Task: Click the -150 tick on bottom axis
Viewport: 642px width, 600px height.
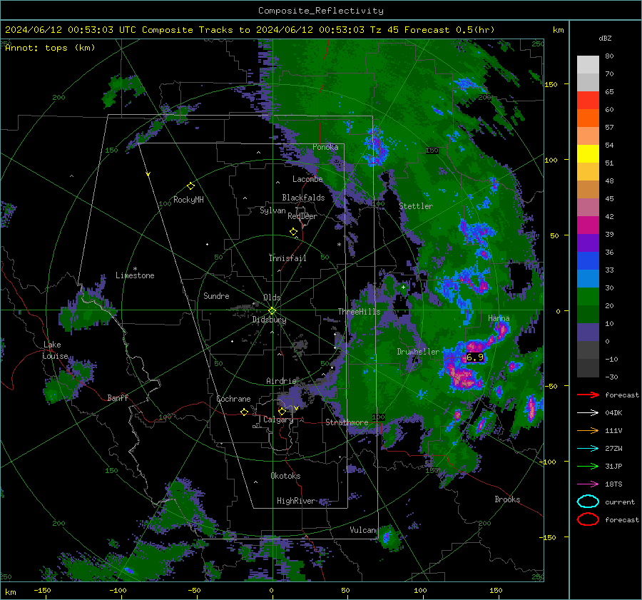Action: tap(42, 590)
